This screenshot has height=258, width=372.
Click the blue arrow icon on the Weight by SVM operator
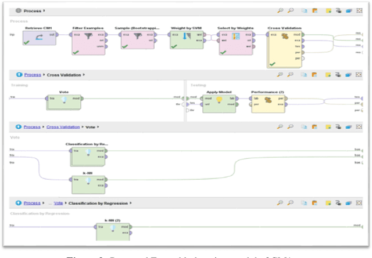click(x=187, y=36)
